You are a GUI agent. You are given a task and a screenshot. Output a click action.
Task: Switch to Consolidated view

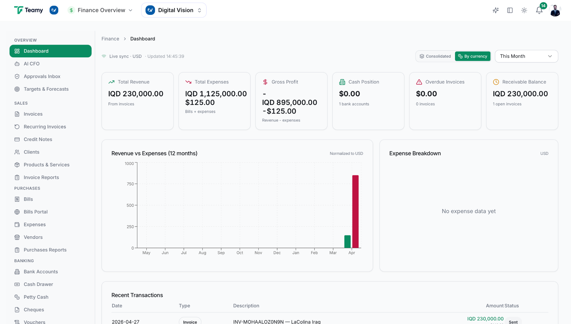click(435, 56)
